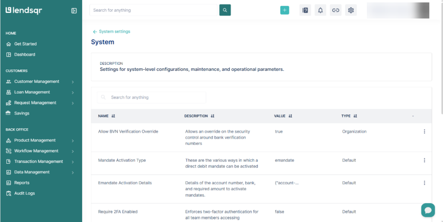Expand Data Management chevron
Image resolution: width=443 pixels, height=222 pixels.
pyautogui.click(x=73, y=173)
